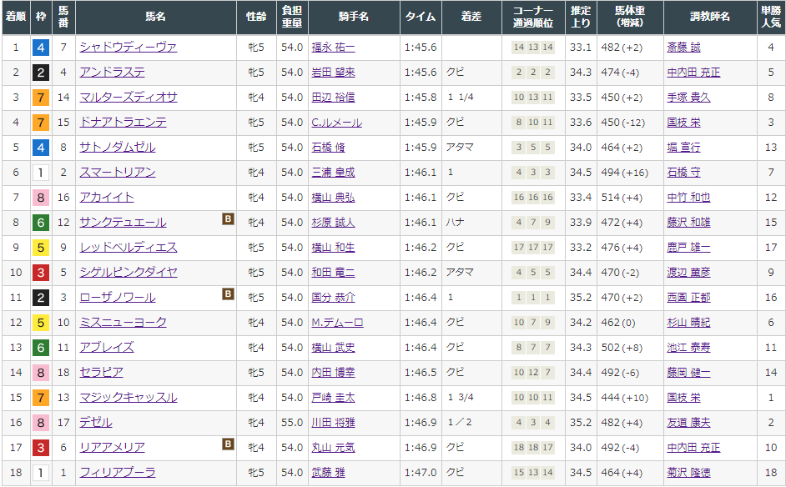Open horse page for シャドウディーヴァ

128,47
